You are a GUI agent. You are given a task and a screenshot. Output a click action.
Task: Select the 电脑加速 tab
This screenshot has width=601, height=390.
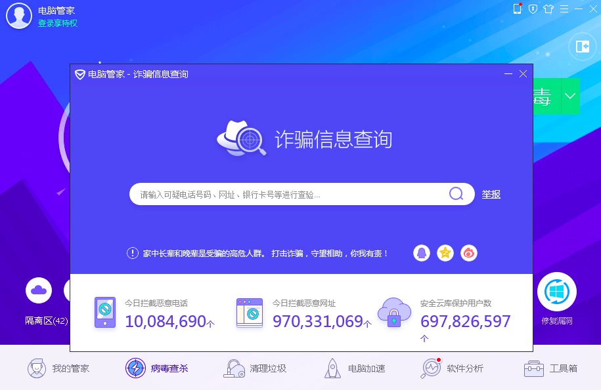click(356, 368)
